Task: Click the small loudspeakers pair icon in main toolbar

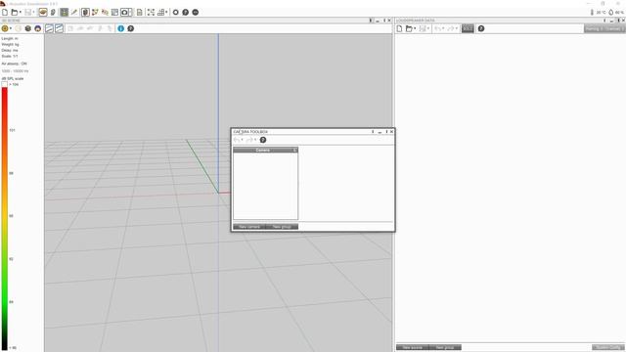Action: click(105, 13)
